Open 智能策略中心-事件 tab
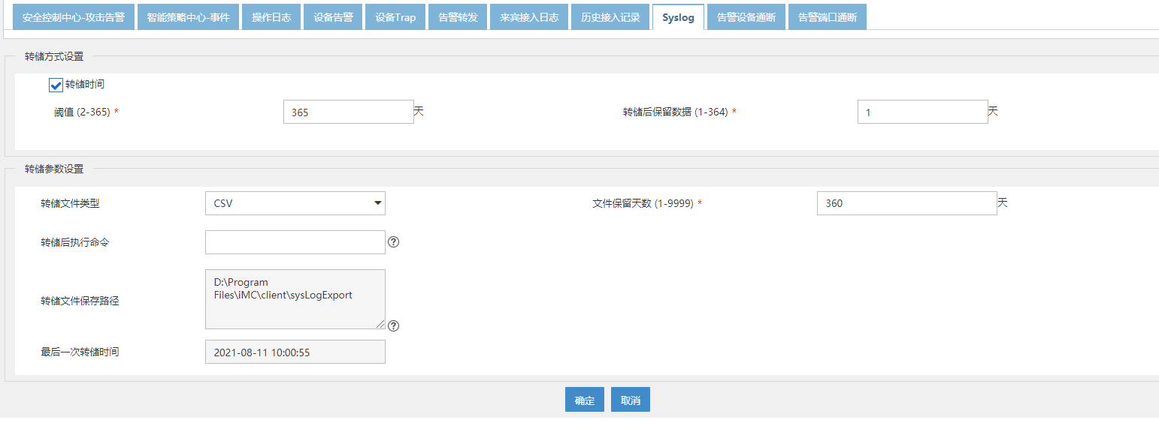This screenshot has width=1159, height=429. coord(189,17)
